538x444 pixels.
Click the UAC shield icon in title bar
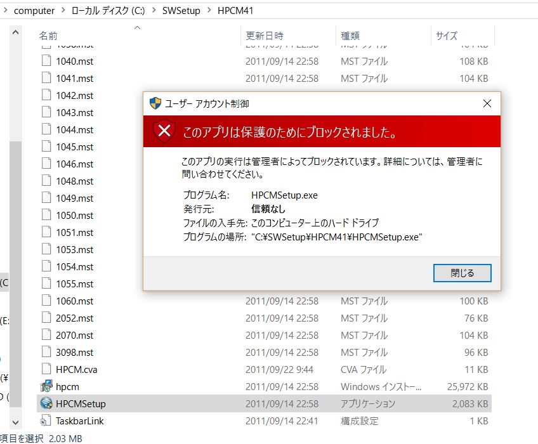(155, 103)
